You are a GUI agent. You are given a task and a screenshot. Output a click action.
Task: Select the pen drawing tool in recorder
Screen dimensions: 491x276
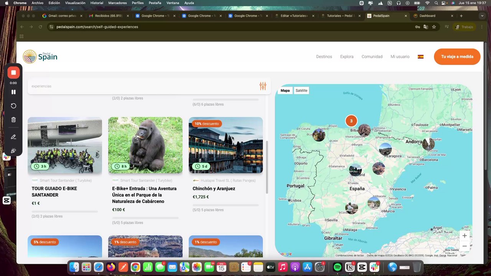coord(13,137)
